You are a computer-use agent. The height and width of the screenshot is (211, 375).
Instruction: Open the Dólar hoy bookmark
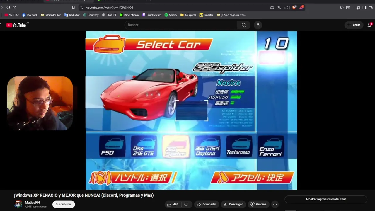(x=91, y=15)
